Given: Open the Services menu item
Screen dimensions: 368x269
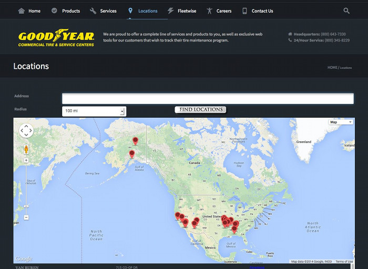Looking at the screenshot, I should 103,11.
